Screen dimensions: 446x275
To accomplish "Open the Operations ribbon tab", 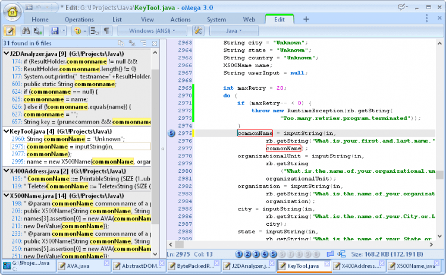I will click(79, 19).
